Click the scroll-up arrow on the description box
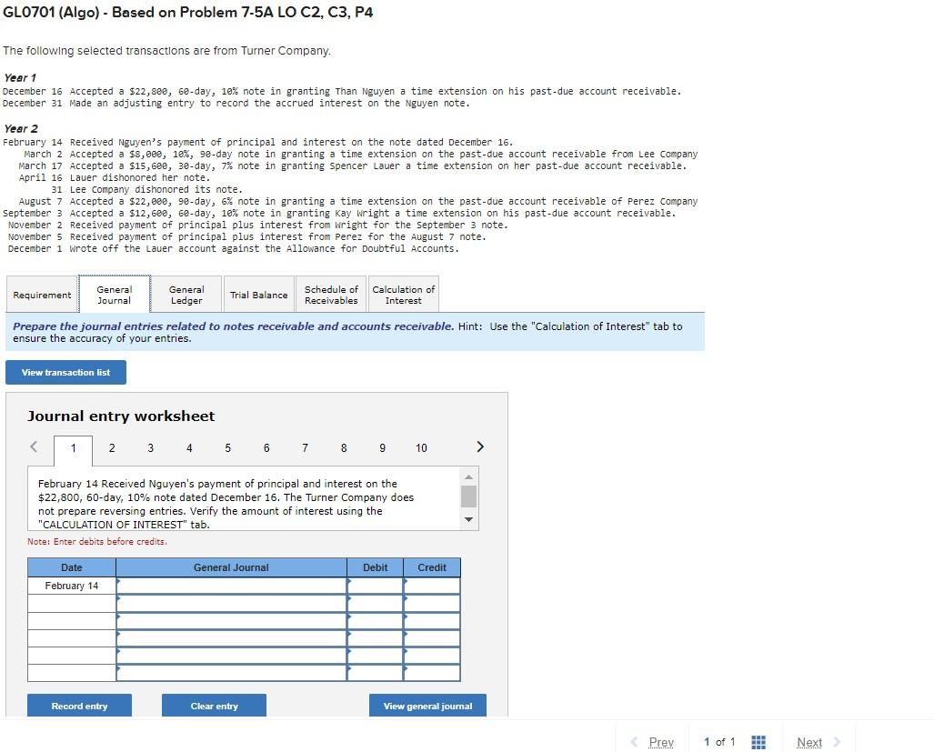 [x=468, y=476]
